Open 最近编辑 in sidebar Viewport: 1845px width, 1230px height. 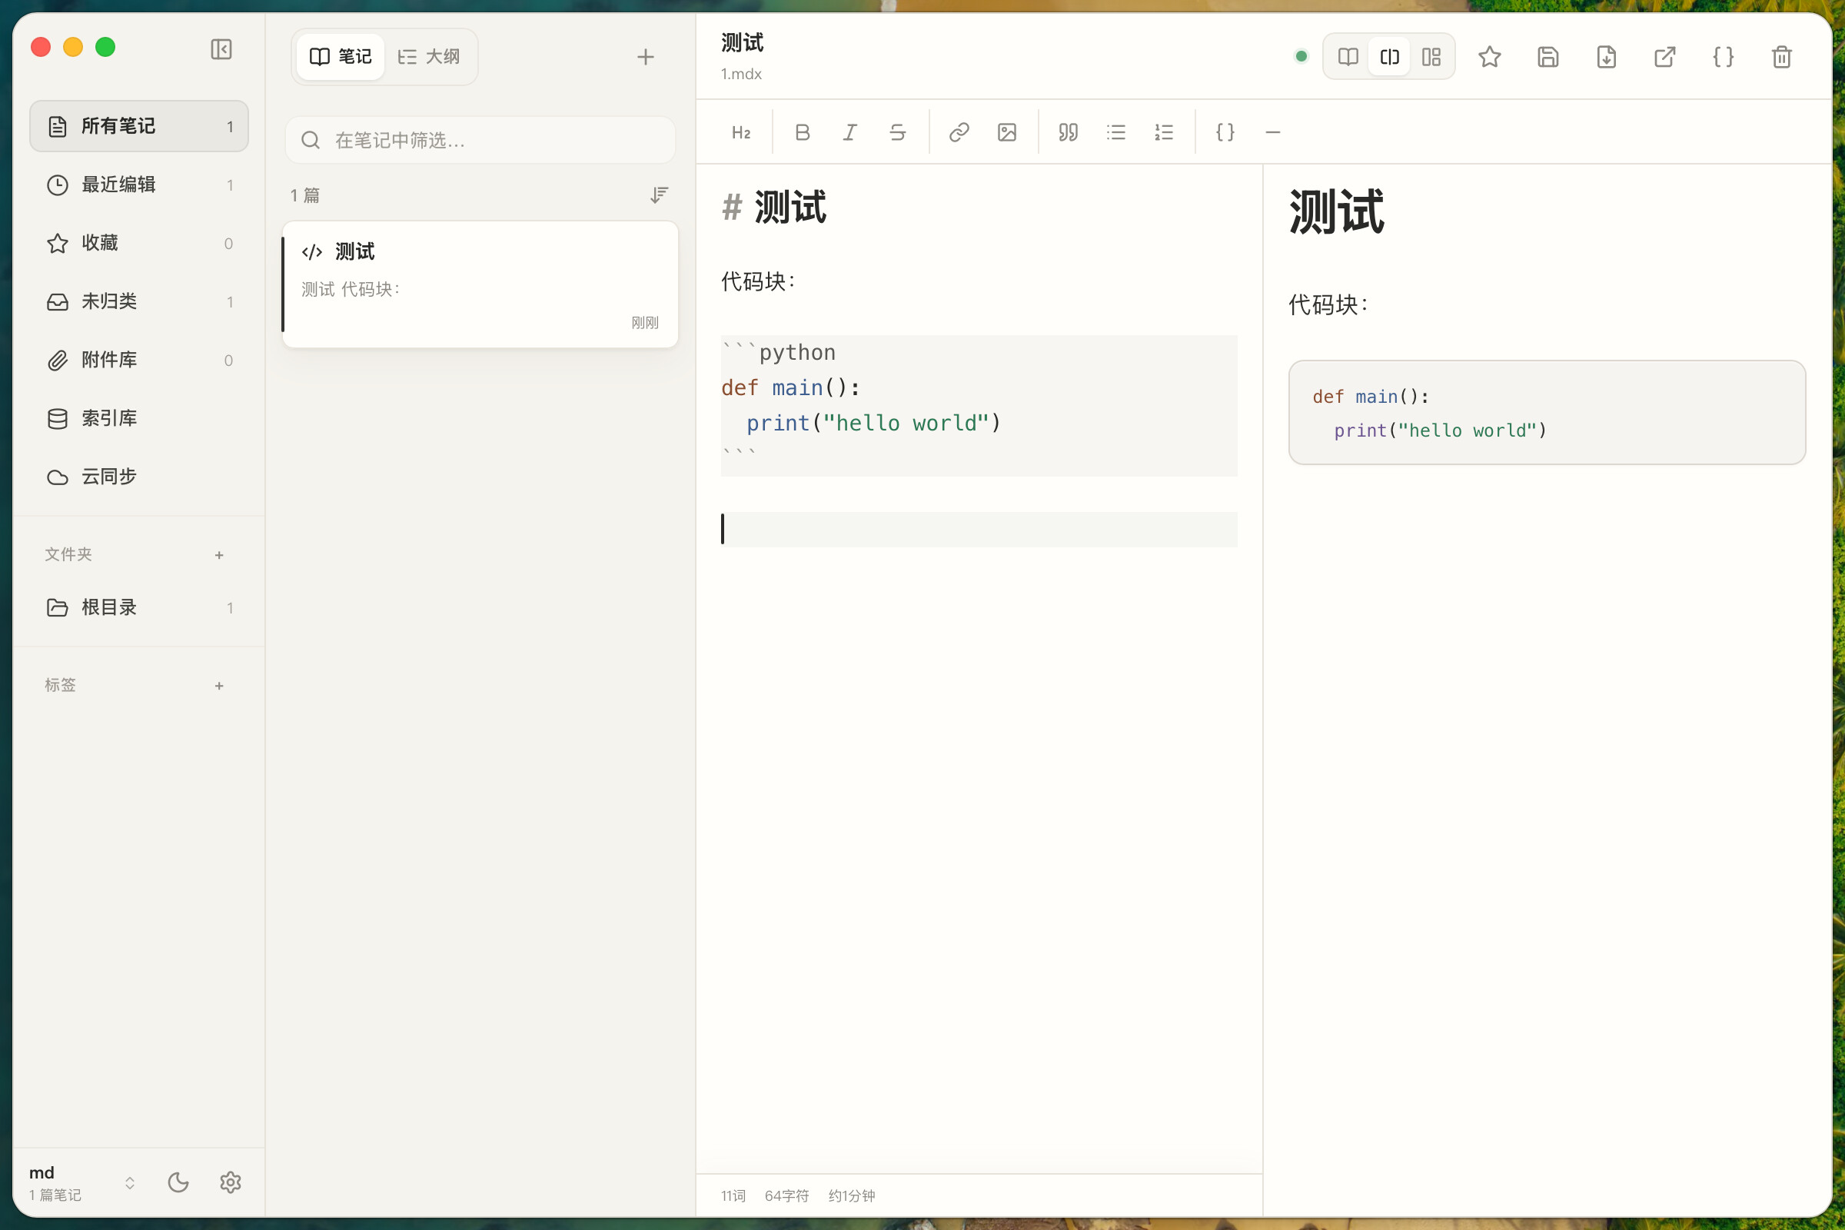(139, 185)
